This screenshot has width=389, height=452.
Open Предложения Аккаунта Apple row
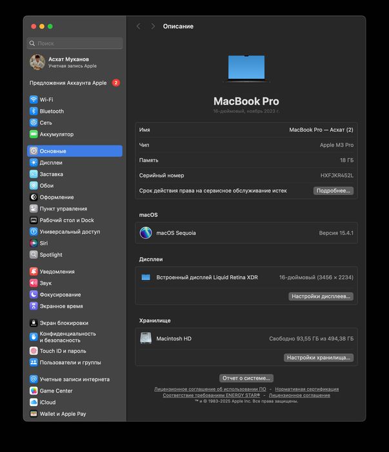75,83
